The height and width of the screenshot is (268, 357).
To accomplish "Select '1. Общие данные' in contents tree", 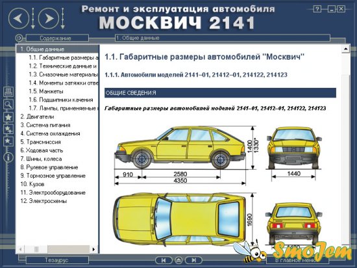I will click(58, 49).
